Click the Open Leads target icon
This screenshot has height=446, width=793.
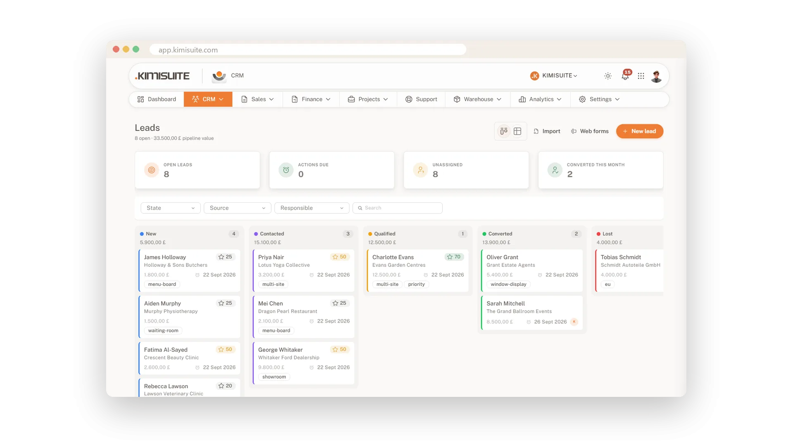(152, 170)
